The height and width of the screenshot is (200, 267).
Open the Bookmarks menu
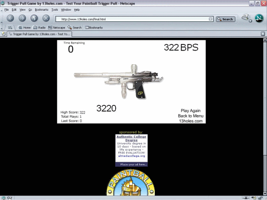[x=41, y=10]
